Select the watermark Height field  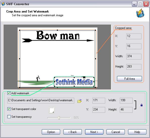click(x=126, y=110)
